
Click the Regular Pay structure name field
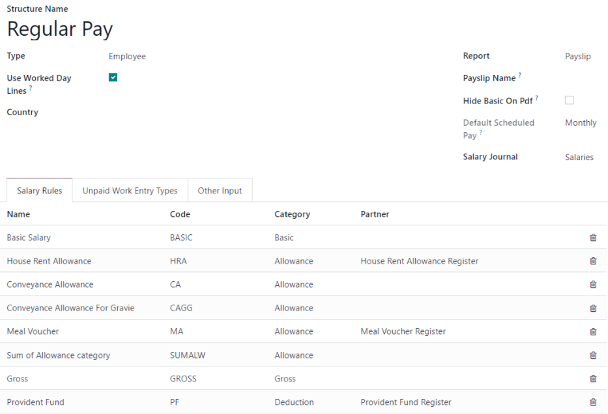point(59,29)
